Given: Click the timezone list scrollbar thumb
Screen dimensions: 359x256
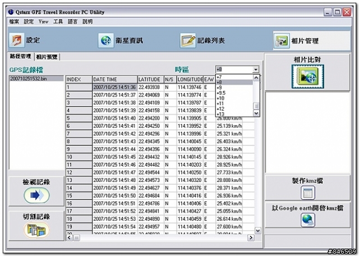Looking at the screenshot, I should click(256, 106).
